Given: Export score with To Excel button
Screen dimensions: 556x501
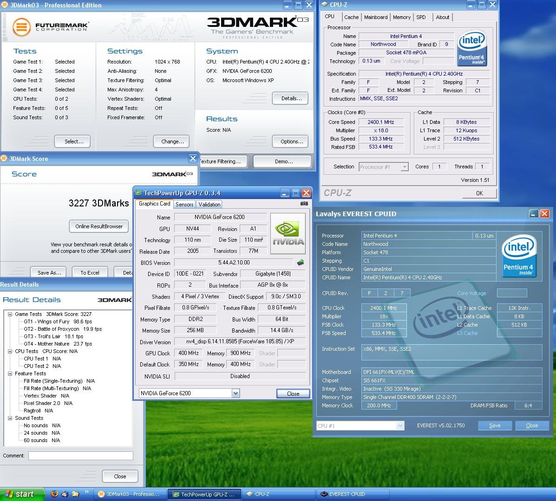Looking at the screenshot, I should click(x=90, y=272).
